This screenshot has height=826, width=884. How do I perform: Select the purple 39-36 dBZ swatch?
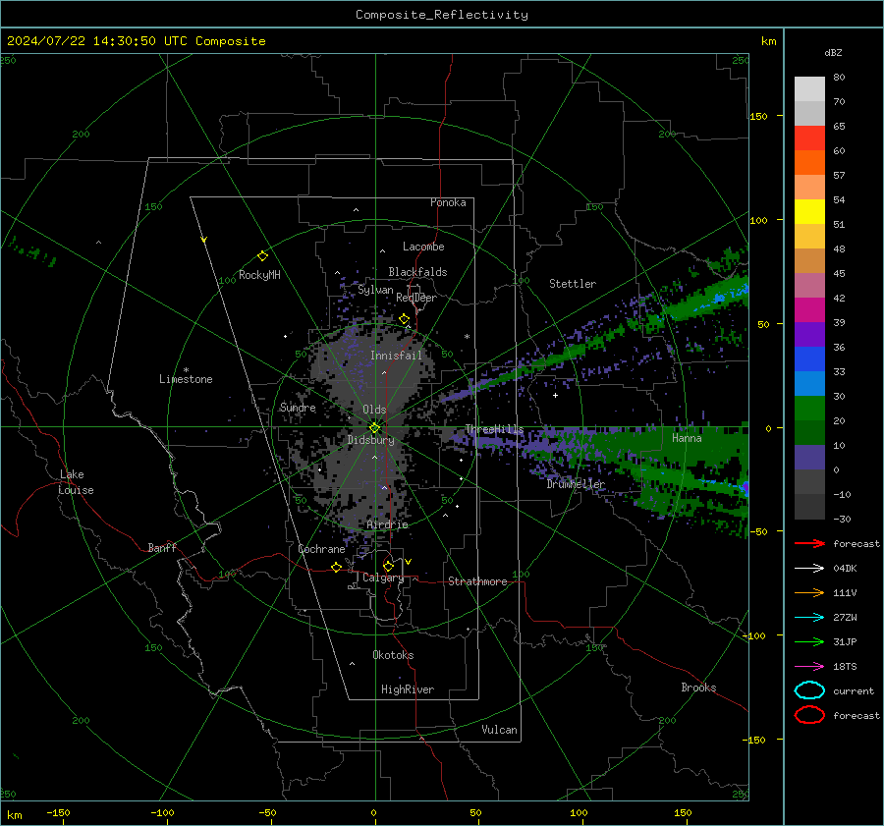[809, 334]
